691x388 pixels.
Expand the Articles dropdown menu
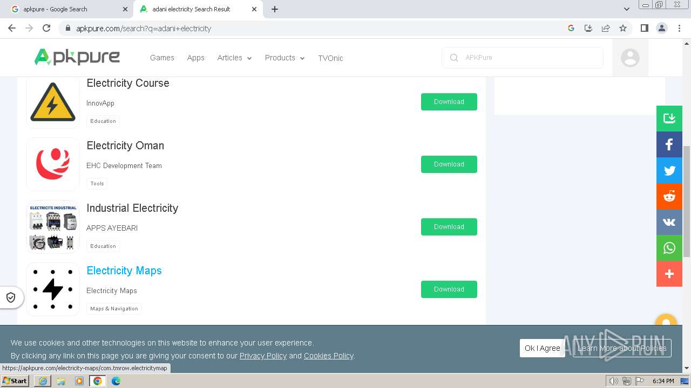(234, 58)
